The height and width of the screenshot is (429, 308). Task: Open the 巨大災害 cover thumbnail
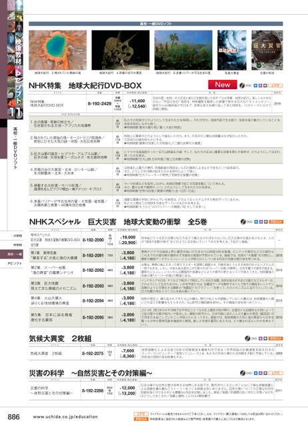[x=267, y=50]
